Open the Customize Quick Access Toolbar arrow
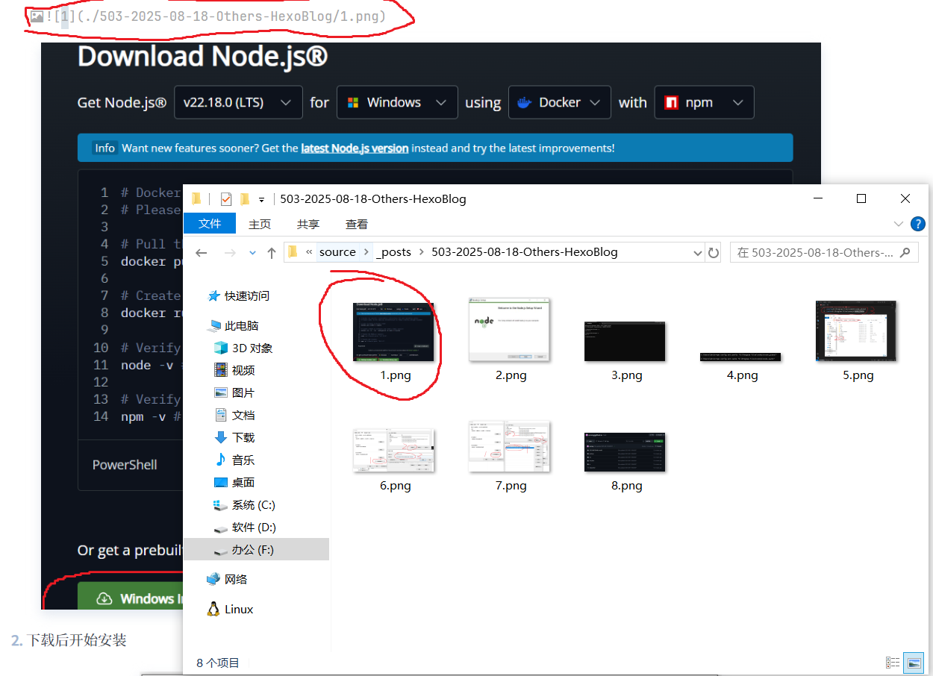The image size is (933, 676). click(261, 200)
